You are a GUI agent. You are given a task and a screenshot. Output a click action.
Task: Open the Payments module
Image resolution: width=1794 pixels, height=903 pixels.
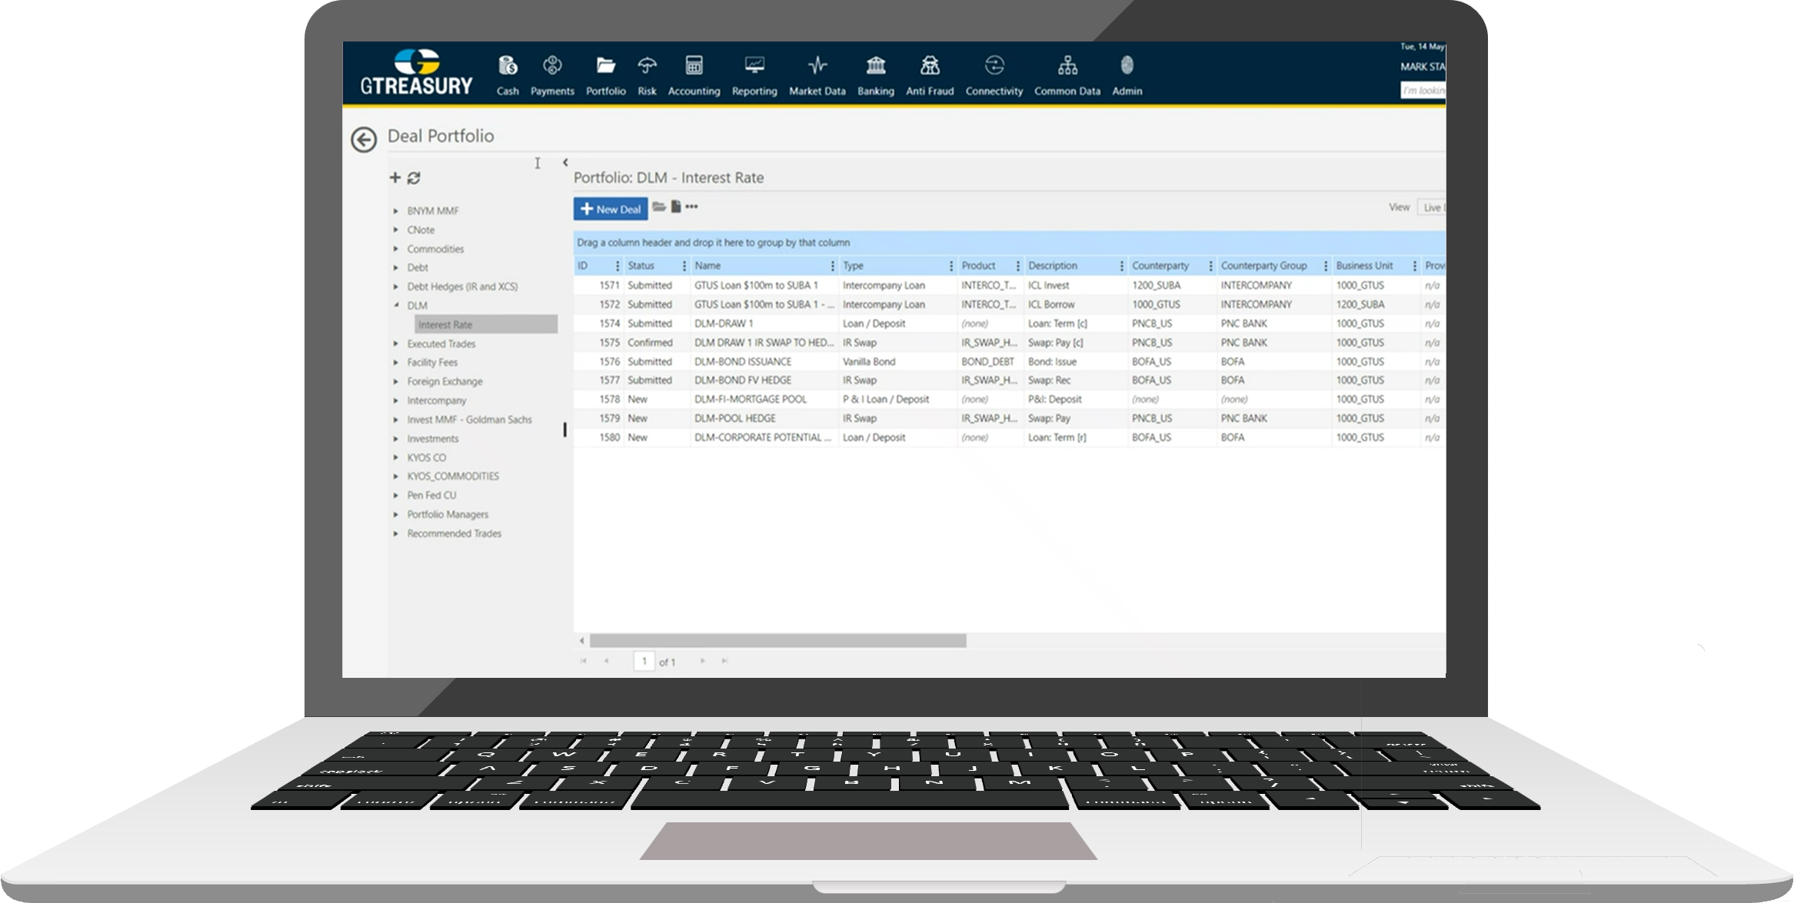pos(551,75)
